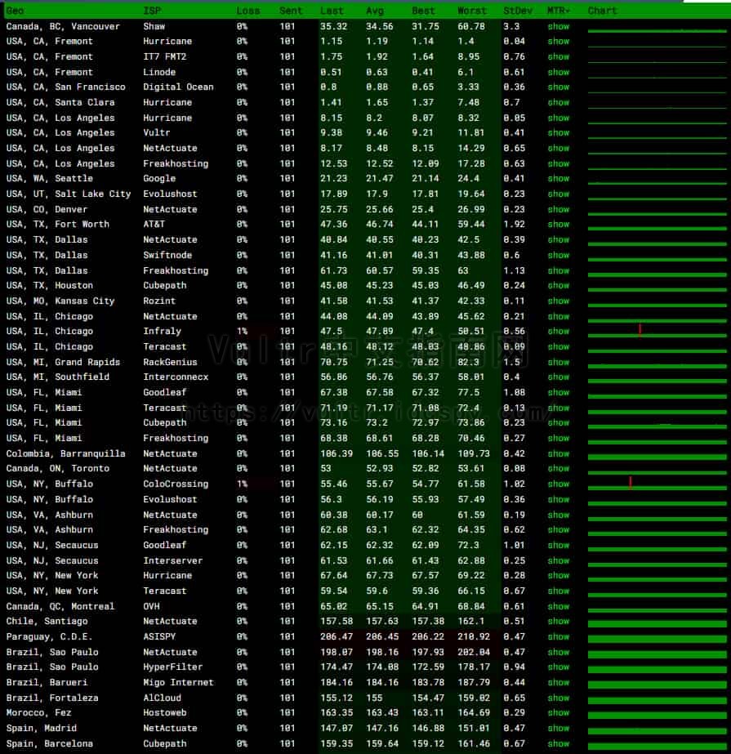Click the 1% loss cell for Chicago Infraly

(x=242, y=331)
